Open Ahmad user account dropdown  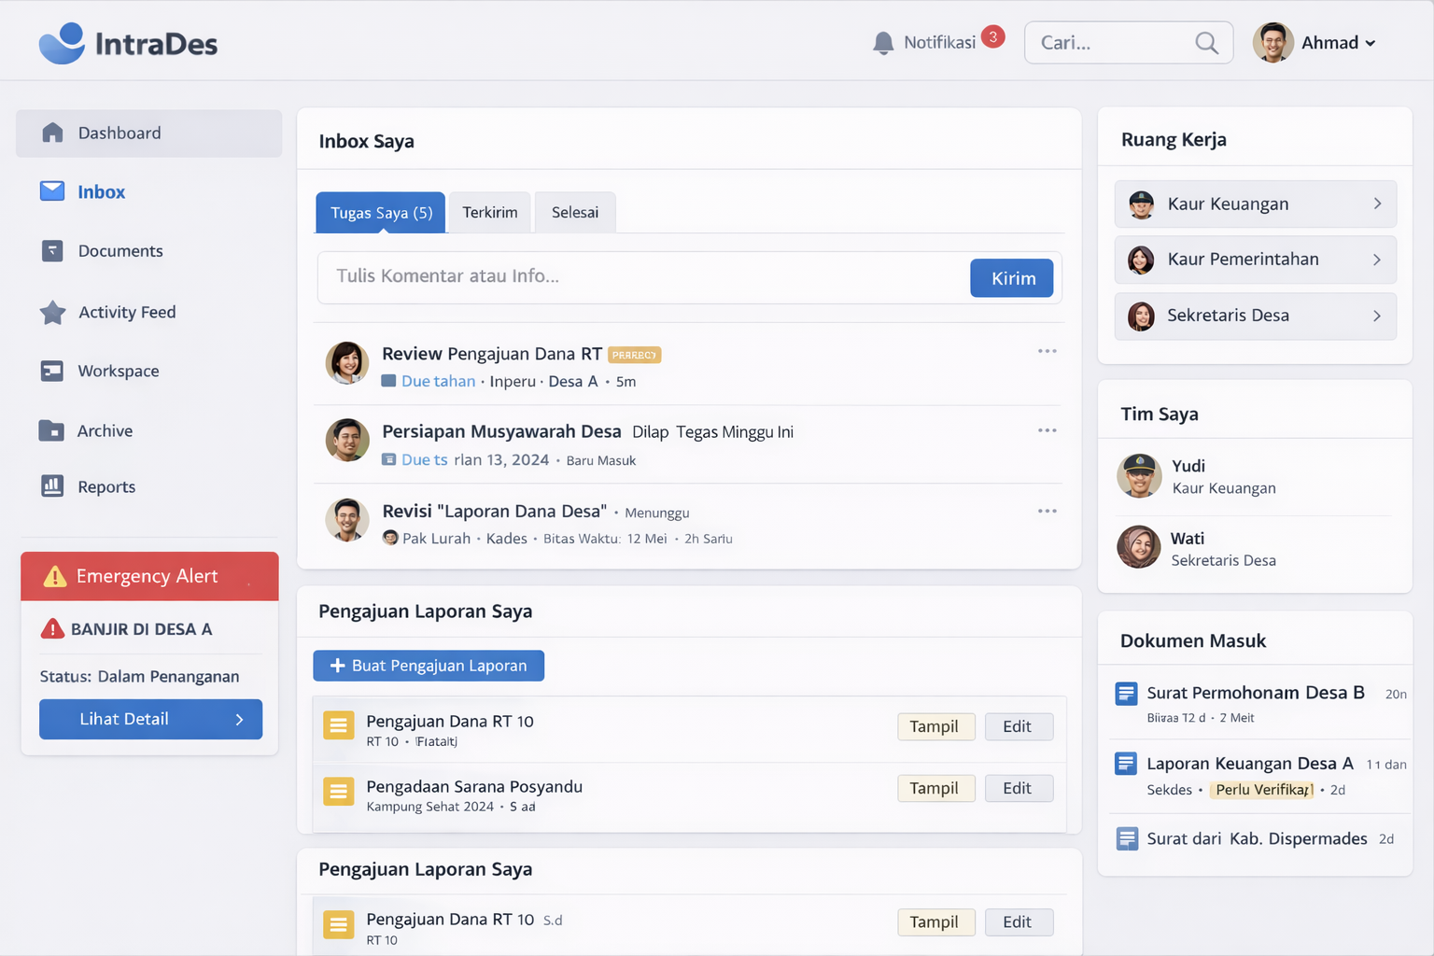(1316, 43)
